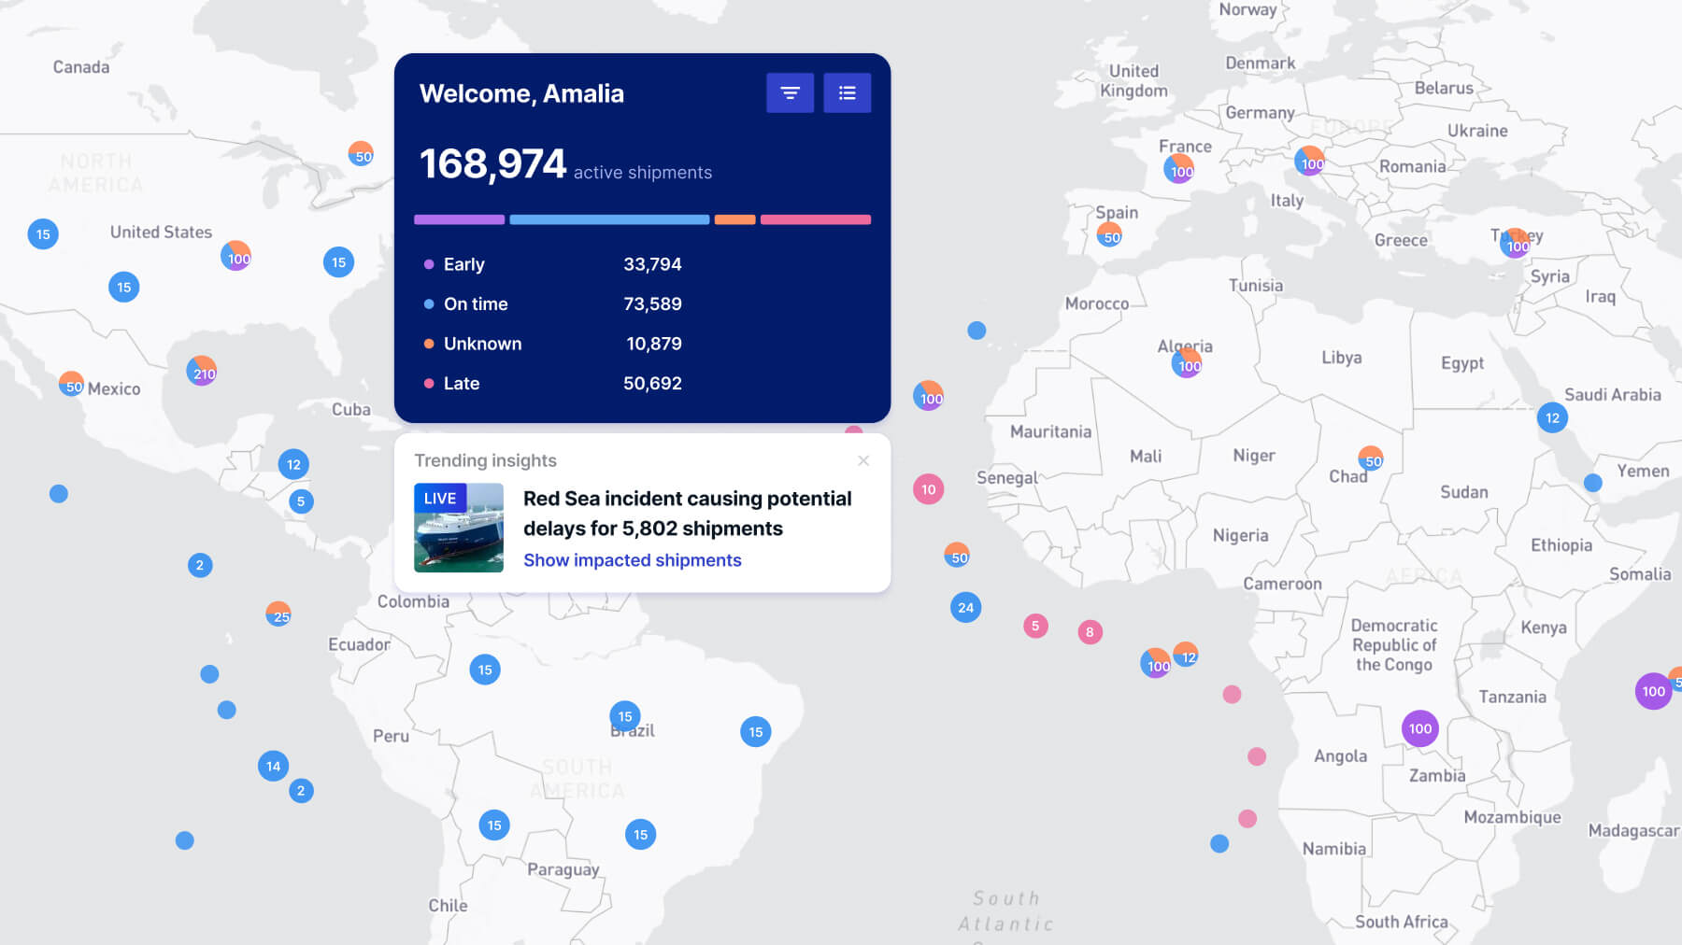Select the 100 cluster over Algeria
The width and height of the screenshot is (1682, 945).
(x=1187, y=363)
